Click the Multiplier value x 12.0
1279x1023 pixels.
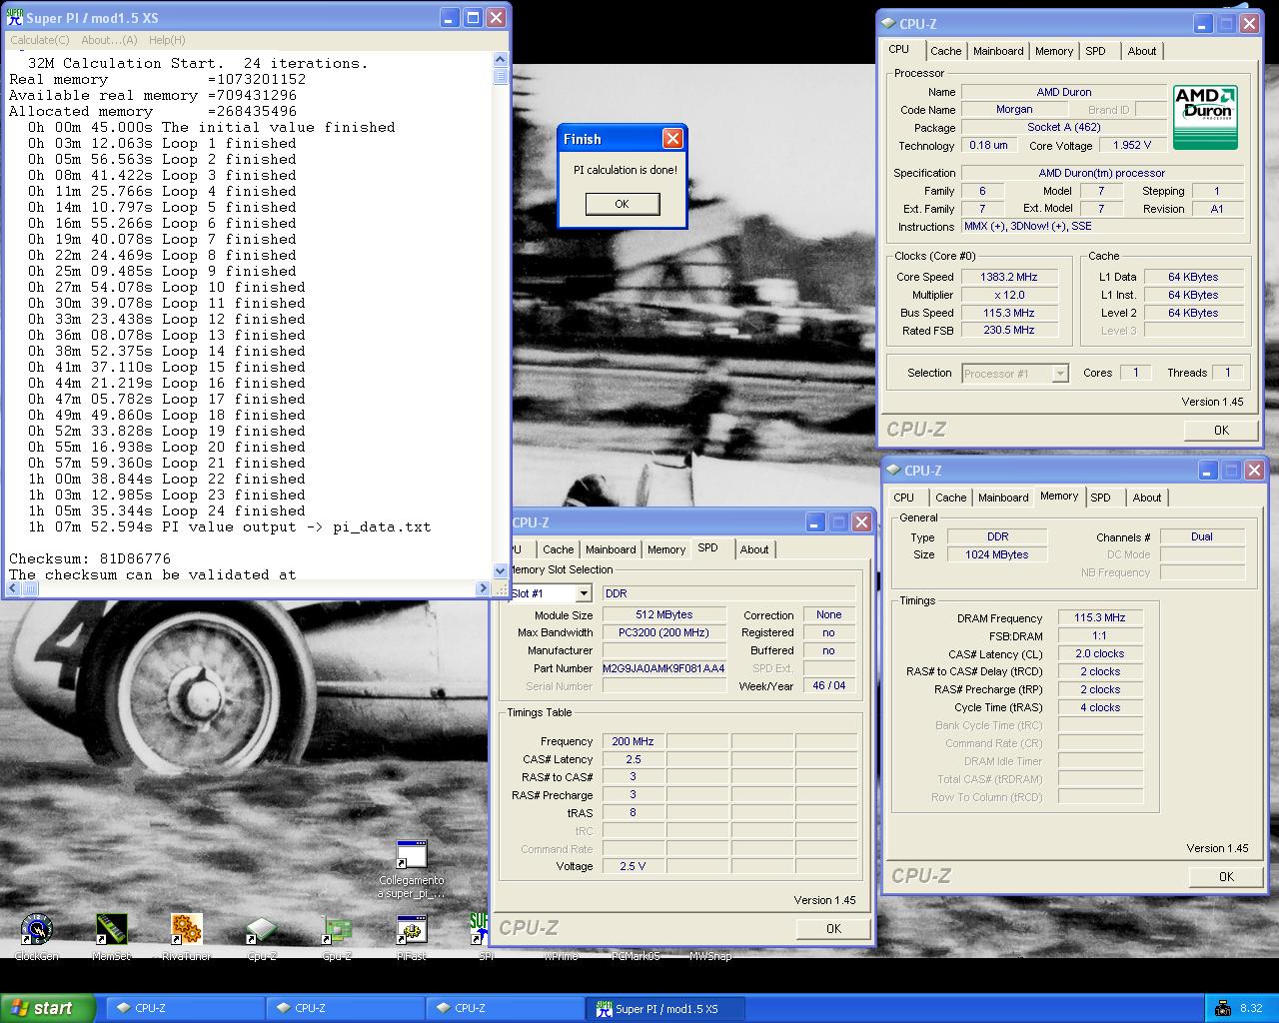(1008, 295)
